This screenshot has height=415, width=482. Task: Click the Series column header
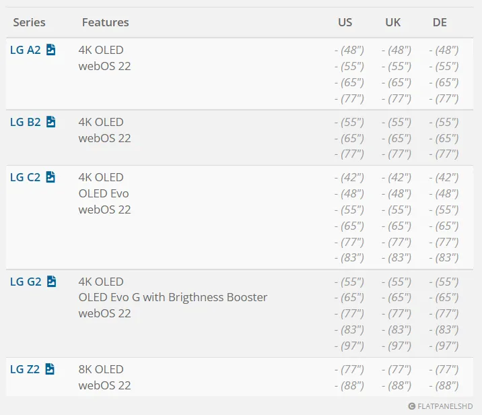point(30,22)
